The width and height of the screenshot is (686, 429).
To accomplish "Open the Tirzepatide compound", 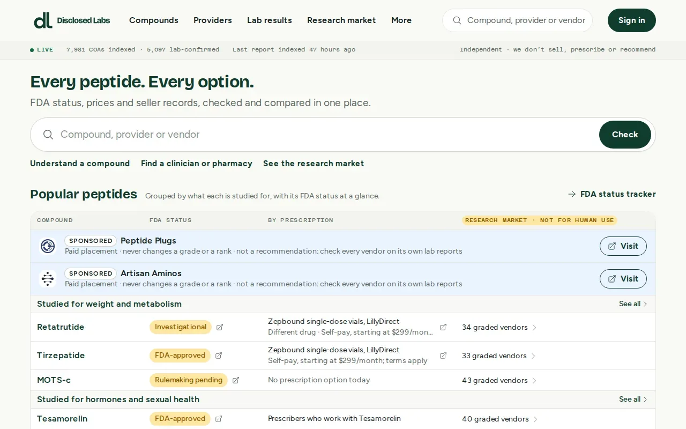I will point(61,356).
